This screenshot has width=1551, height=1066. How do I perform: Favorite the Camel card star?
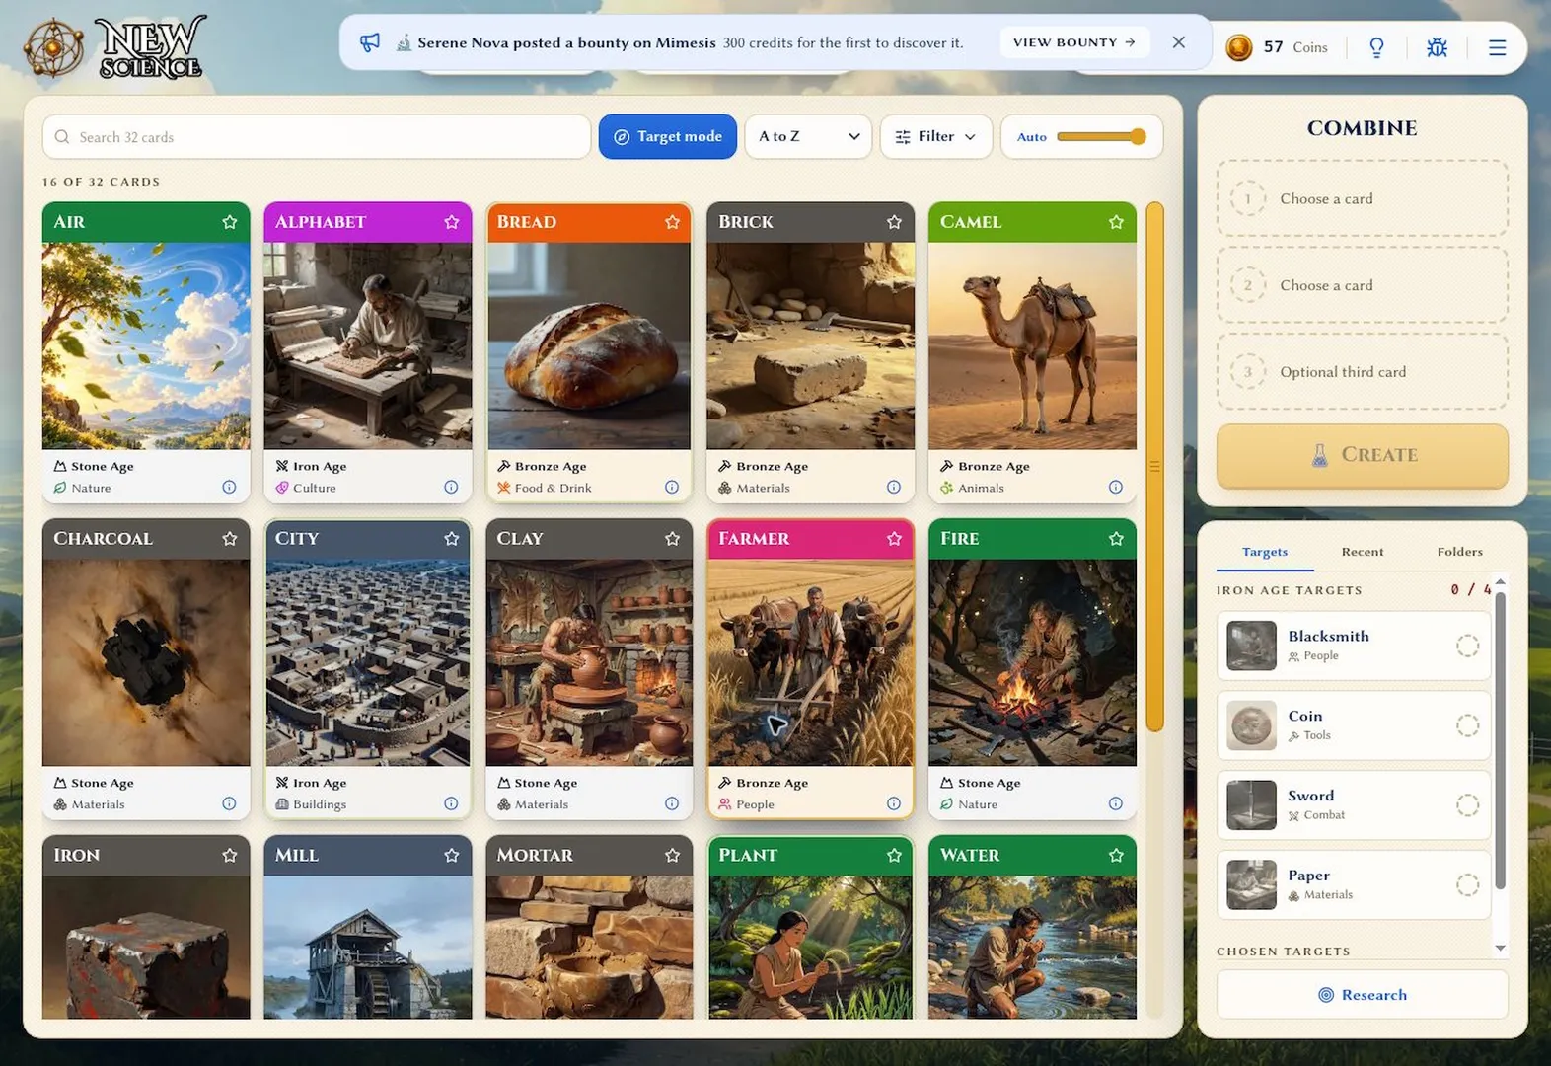tap(1116, 222)
